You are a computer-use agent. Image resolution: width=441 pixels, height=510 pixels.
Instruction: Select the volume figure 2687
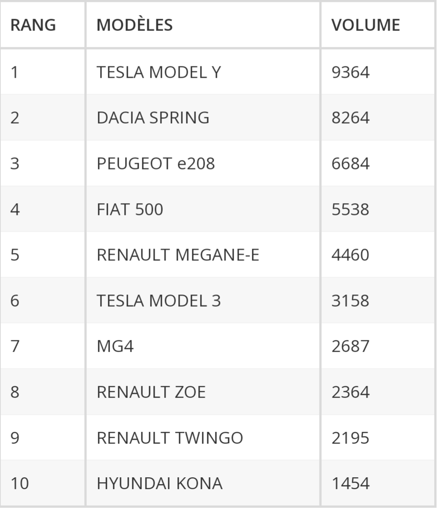(351, 346)
